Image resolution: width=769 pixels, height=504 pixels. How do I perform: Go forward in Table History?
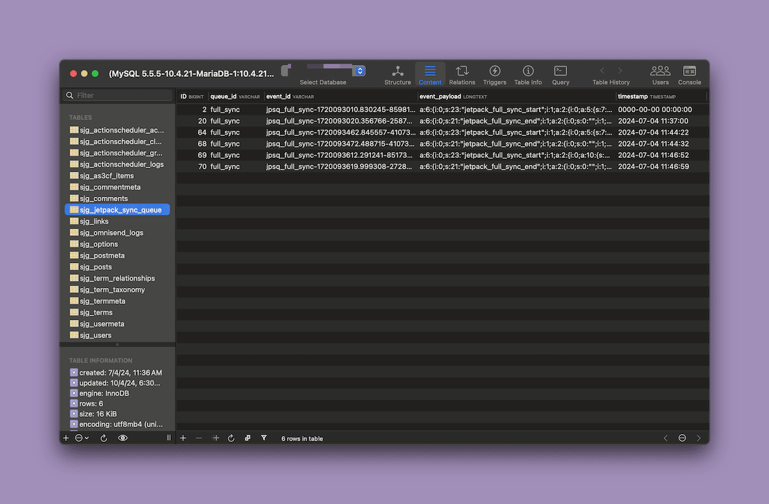coord(620,71)
